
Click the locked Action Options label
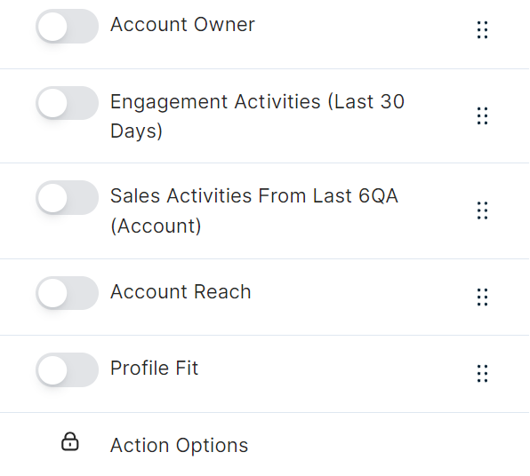click(179, 445)
